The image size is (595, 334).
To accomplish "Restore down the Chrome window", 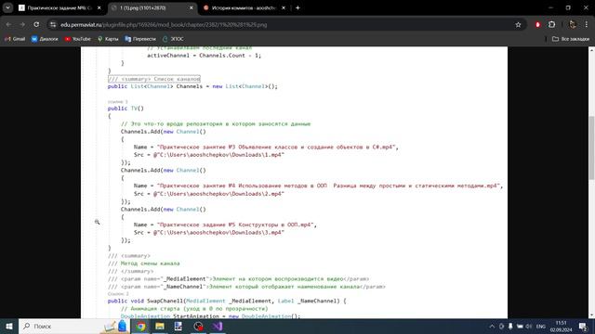I will tap(568, 7).
